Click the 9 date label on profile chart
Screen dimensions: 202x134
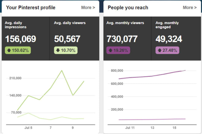click(x=73, y=128)
